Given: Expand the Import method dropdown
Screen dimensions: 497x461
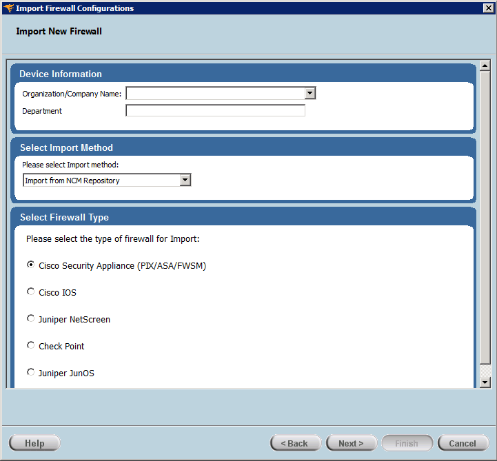Looking at the screenshot, I should [185, 181].
